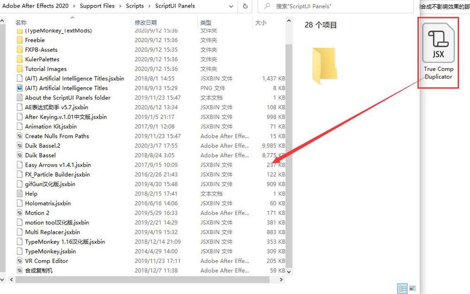
Task: Click the large folder preview icon
Action: click(325, 65)
